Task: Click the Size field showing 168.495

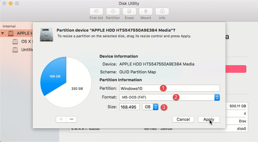Action: [x=129, y=107]
